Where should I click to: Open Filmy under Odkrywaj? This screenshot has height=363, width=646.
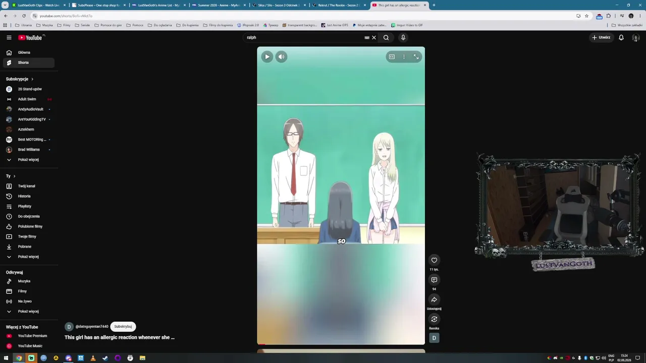[29, 291]
